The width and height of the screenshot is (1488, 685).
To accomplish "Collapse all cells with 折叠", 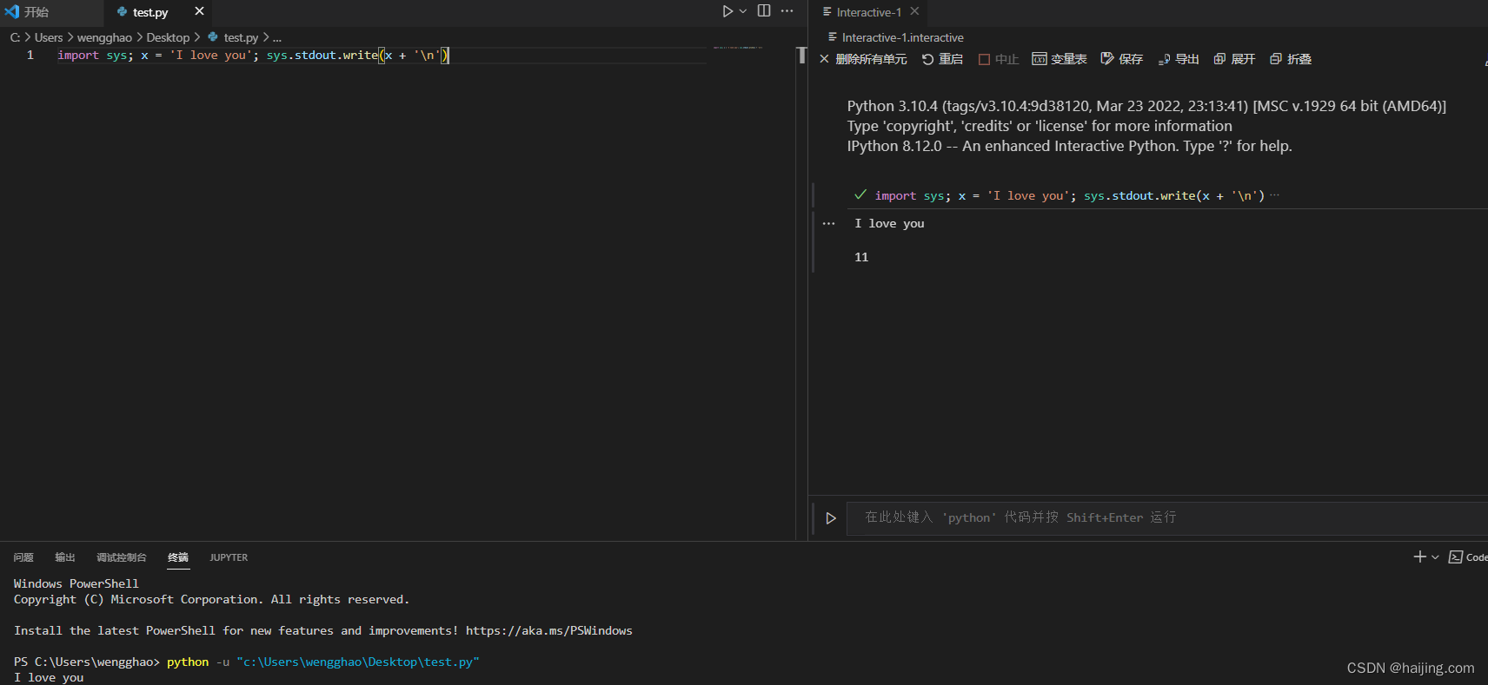I will (1291, 59).
